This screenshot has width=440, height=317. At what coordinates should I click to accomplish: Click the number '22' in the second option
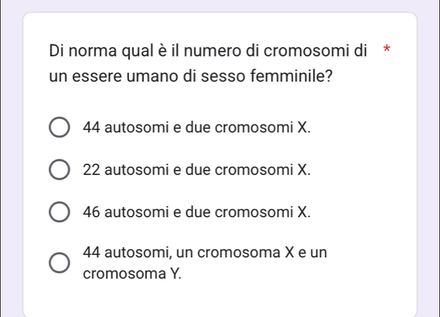(x=92, y=169)
